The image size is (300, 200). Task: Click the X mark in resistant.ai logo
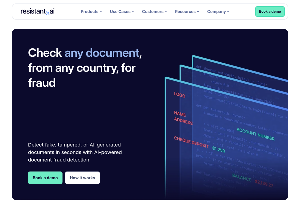tap(48, 13)
